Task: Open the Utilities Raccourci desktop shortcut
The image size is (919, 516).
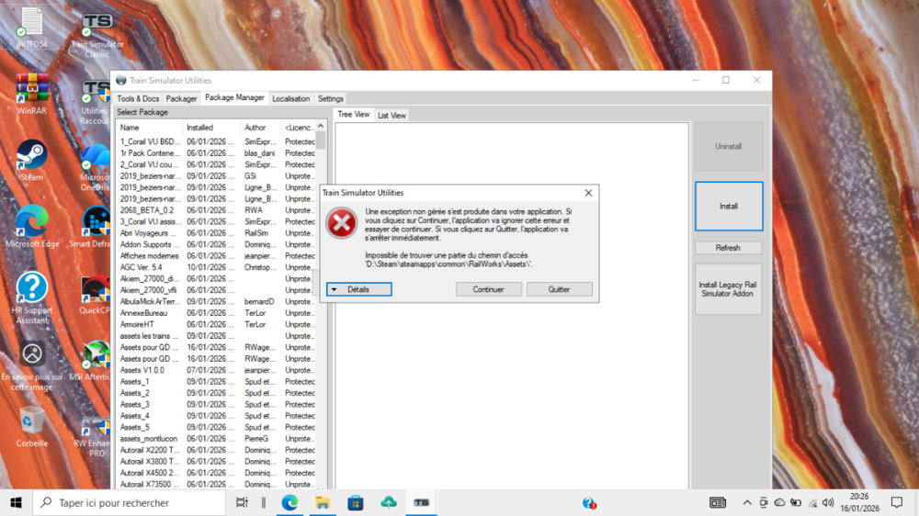Action: [x=95, y=103]
